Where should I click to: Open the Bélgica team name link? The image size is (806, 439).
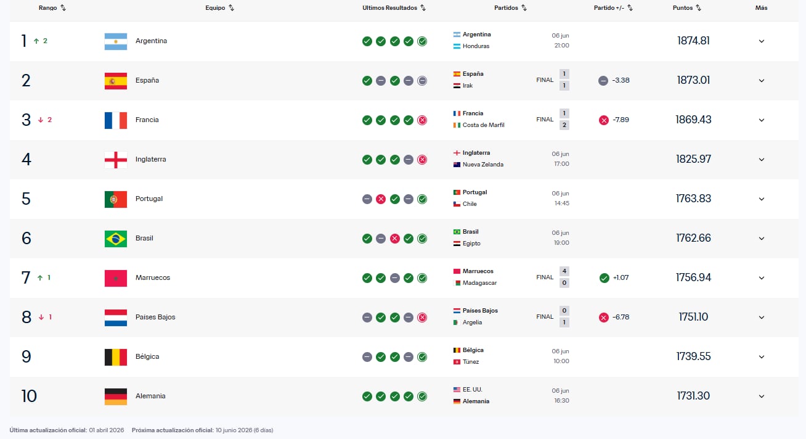pos(147,356)
